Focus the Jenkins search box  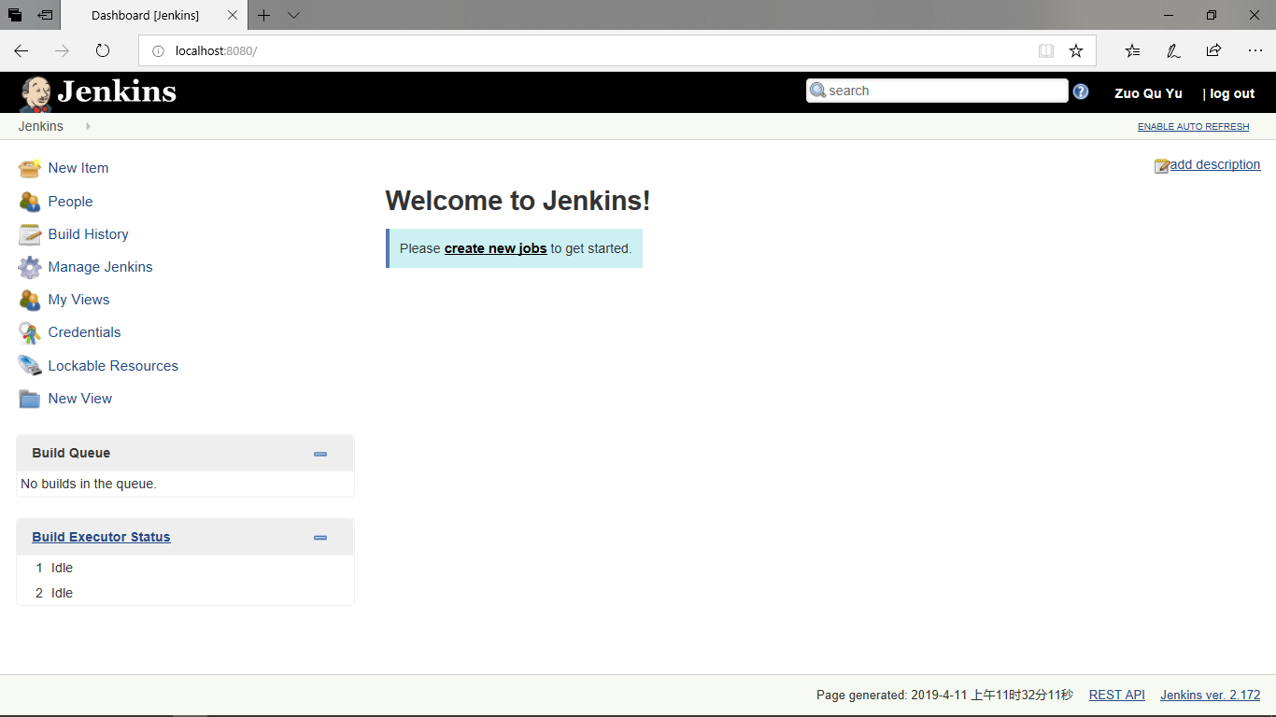tap(937, 91)
